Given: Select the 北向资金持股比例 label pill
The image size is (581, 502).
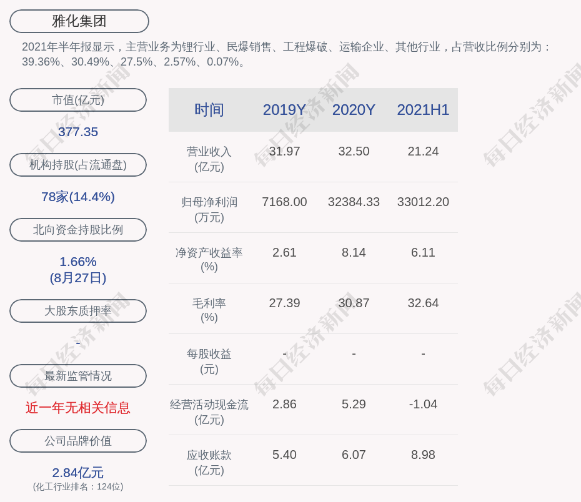Looking at the screenshot, I should (78, 230).
